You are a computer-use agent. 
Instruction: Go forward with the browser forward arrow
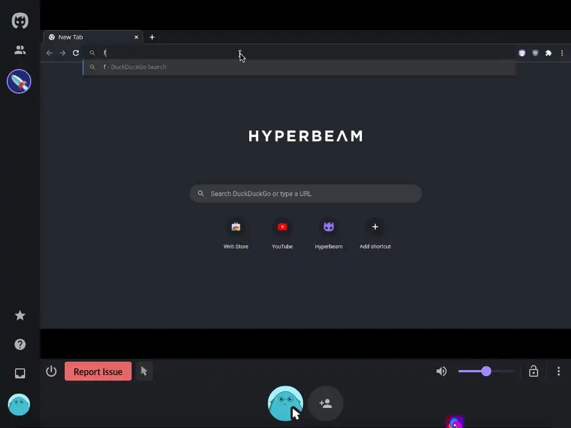coord(62,53)
